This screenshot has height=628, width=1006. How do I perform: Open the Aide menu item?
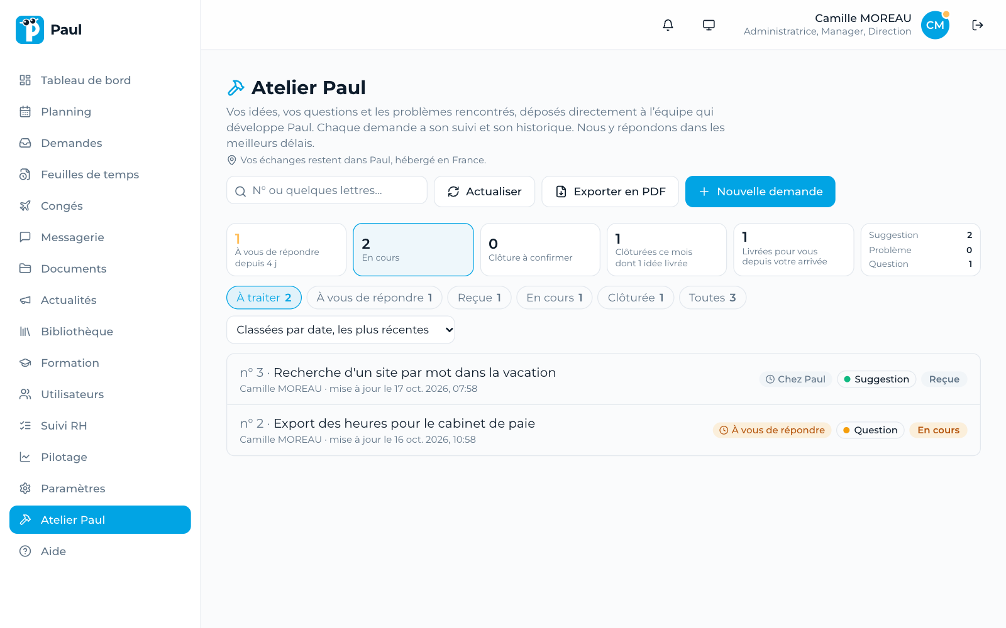[x=100, y=551]
